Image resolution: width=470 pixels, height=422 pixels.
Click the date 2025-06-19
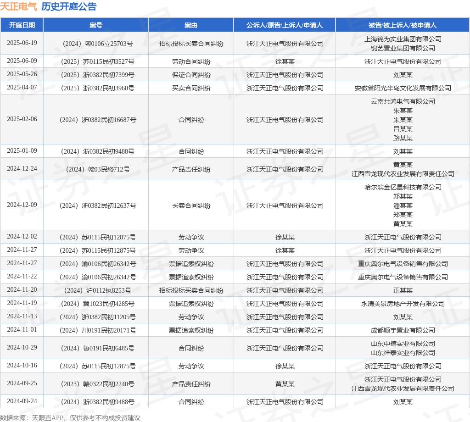pyautogui.click(x=22, y=43)
